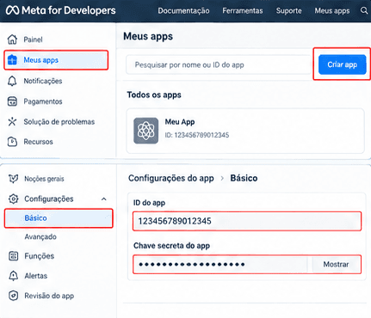Click the Criar app button

pyautogui.click(x=342, y=64)
